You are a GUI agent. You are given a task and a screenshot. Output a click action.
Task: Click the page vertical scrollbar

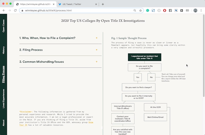click(x=203, y=56)
